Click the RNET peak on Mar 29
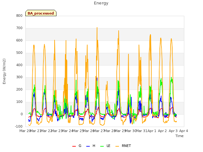Viewport: 203px width, 152px height. 119,31
